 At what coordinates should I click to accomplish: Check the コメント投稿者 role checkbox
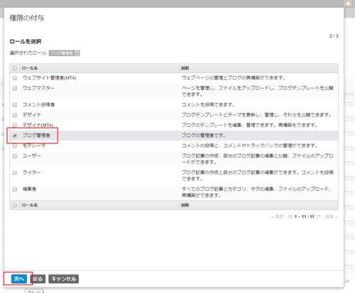[15, 105]
